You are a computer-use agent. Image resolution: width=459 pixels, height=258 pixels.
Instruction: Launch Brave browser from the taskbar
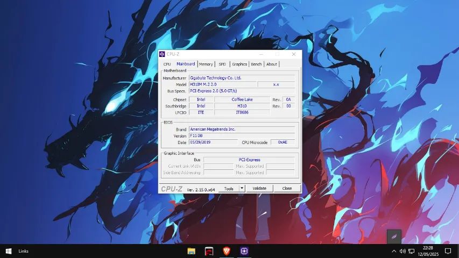coord(227,250)
